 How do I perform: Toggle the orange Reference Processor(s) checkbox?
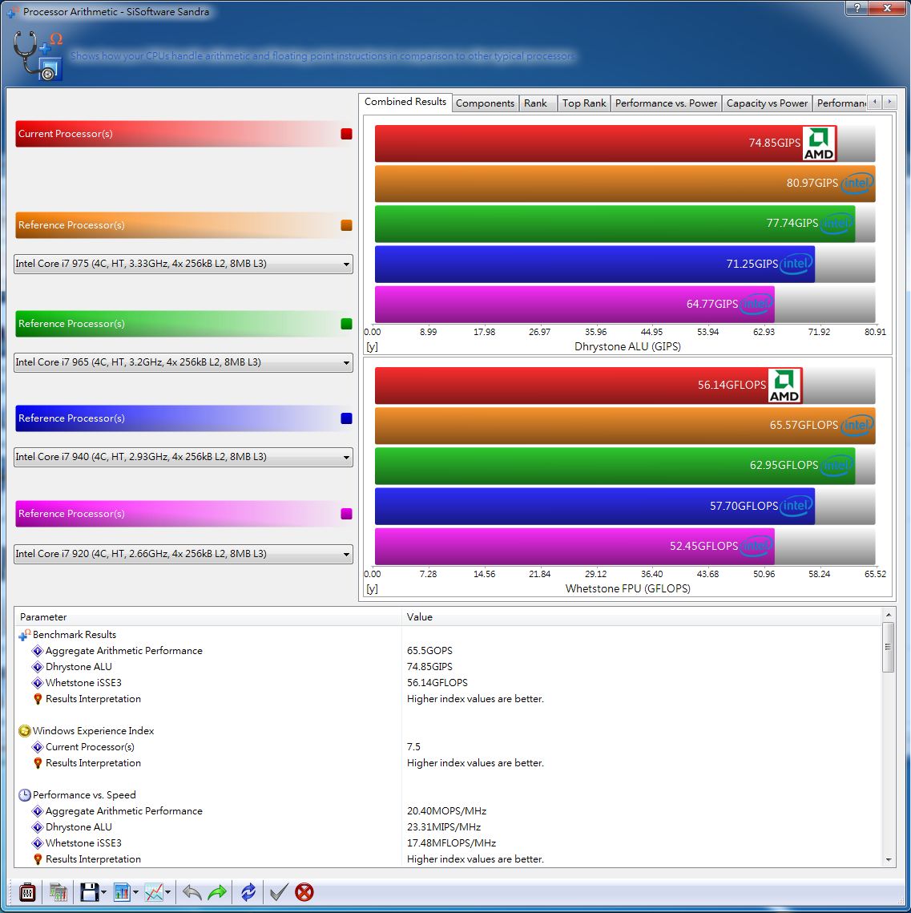point(346,225)
